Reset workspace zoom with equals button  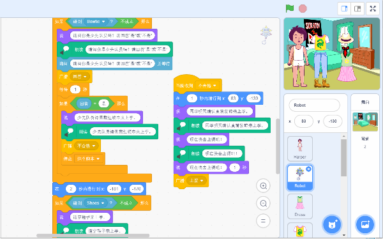tap(263, 220)
